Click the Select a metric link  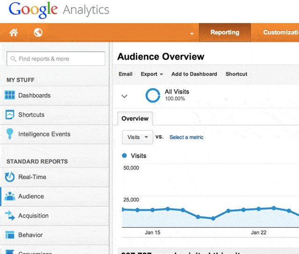[x=186, y=137]
